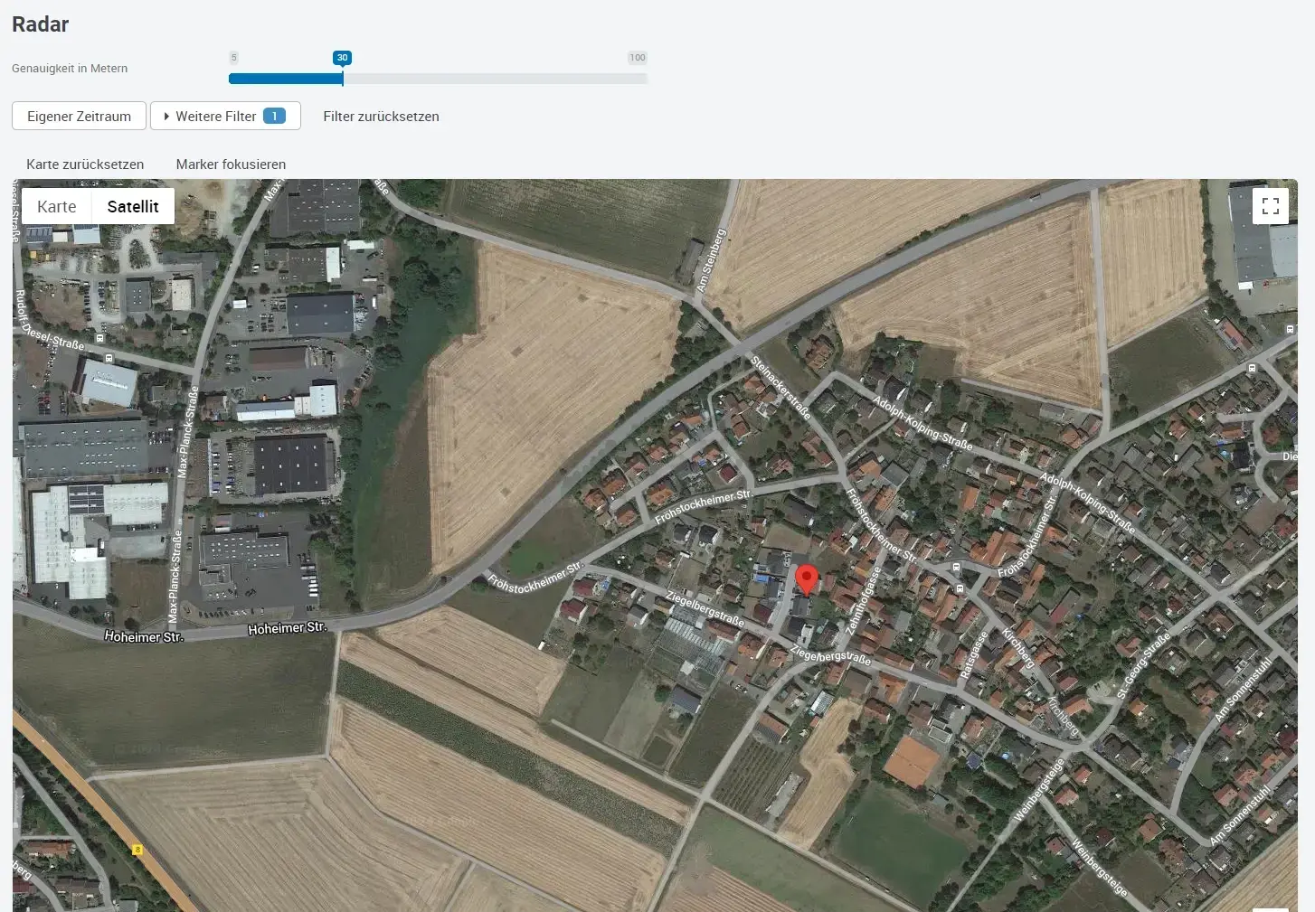This screenshot has width=1315, height=912.
Task: Reset the map with Karte zurücksetzen
Action: pos(85,165)
